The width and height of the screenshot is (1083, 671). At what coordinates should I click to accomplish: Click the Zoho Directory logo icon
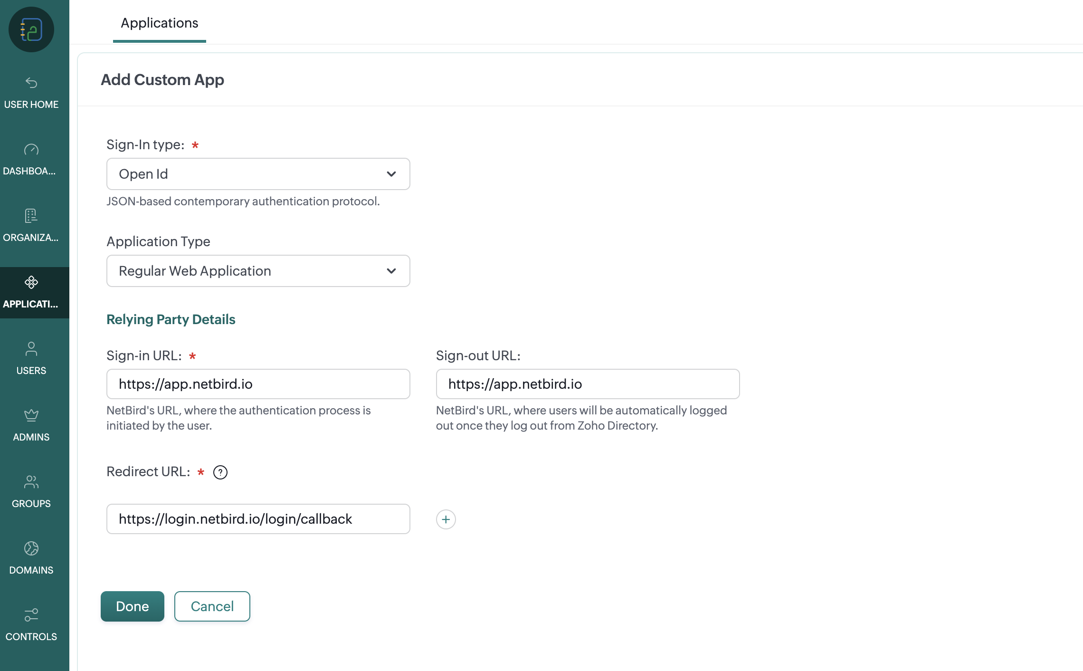pyautogui.click(x=31, y=29)
